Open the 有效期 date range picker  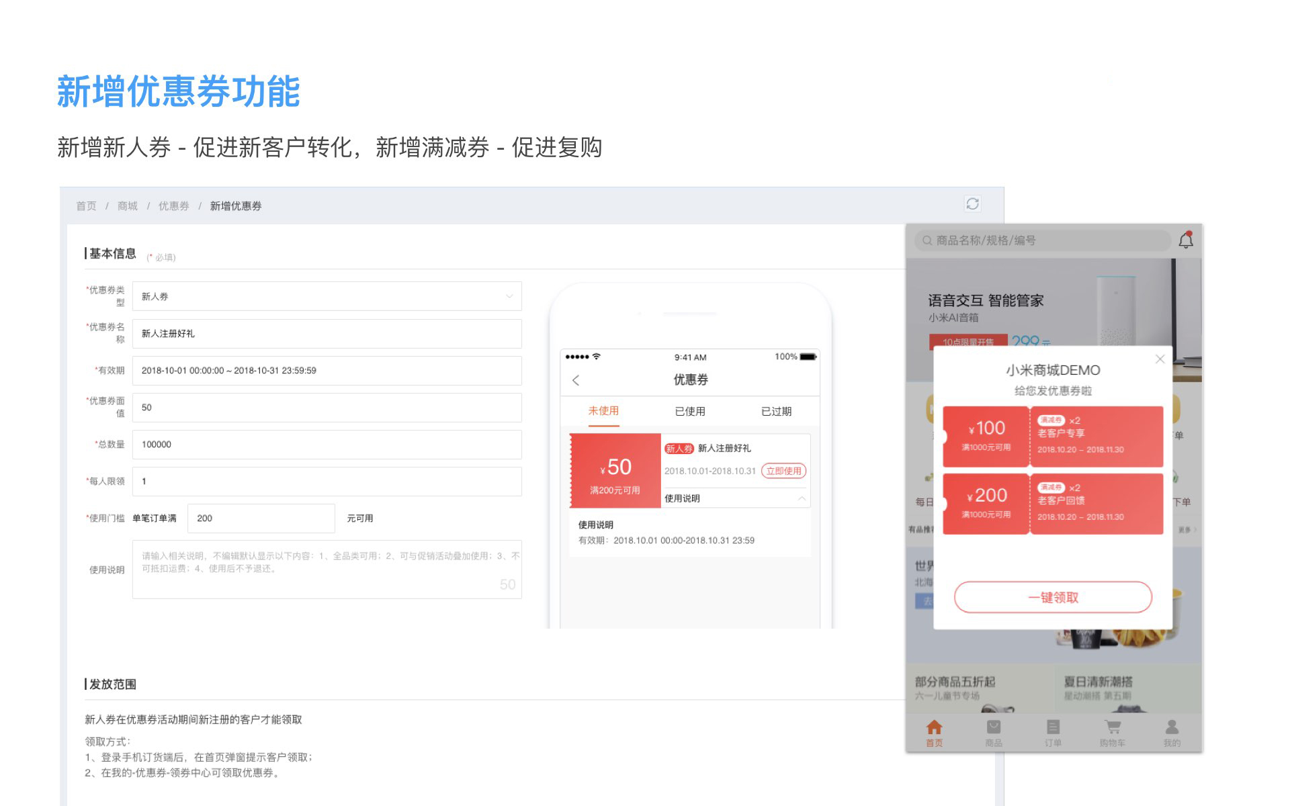[327, 371]
